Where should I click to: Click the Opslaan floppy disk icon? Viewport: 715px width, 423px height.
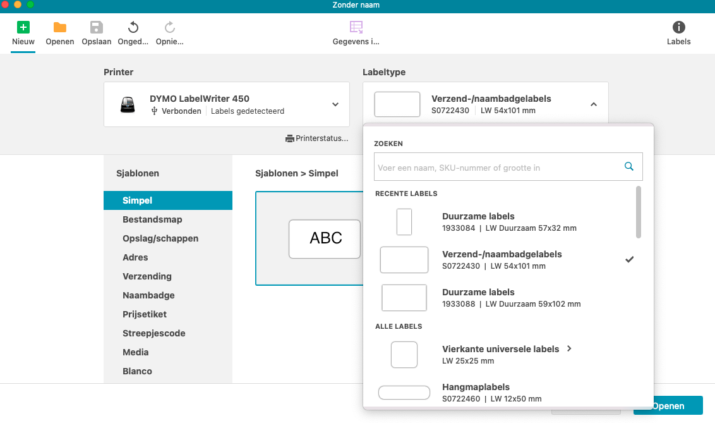[96, 27]
